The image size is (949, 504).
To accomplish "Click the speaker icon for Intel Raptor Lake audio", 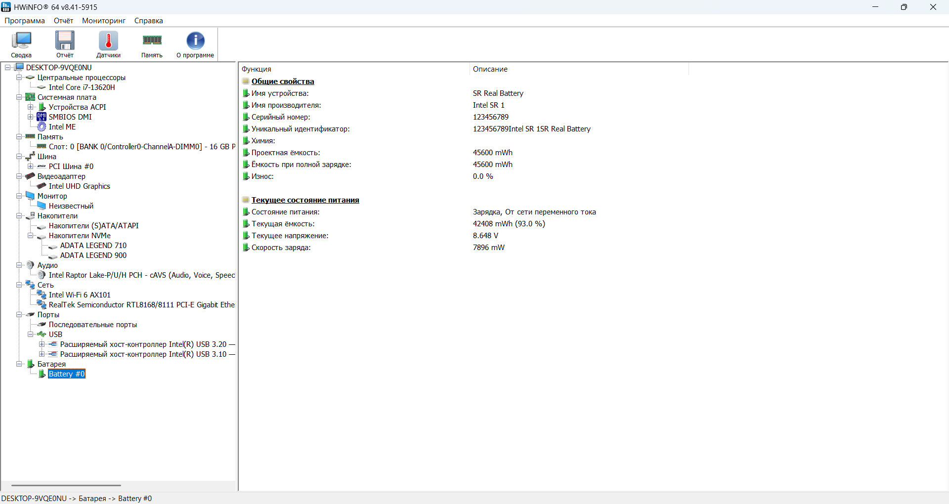I will pyautogui.click(x=42, y=275).
